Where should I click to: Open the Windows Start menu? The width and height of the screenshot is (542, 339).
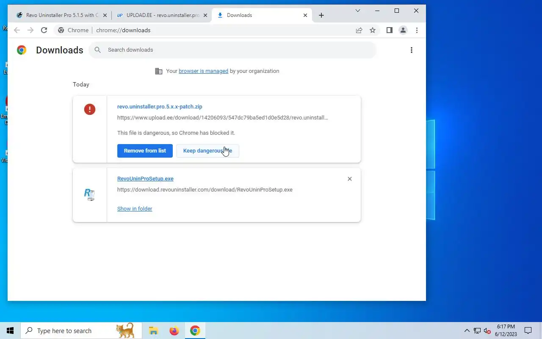(x=10, y=331)
